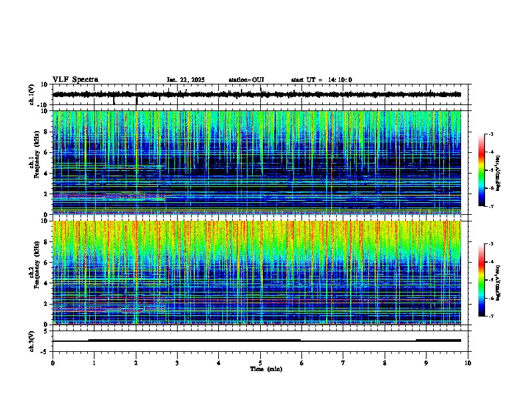Select the "start UT = 14:10:0" header text
The width and height of the screenshot is (527, 407).
tap(321, 80)
